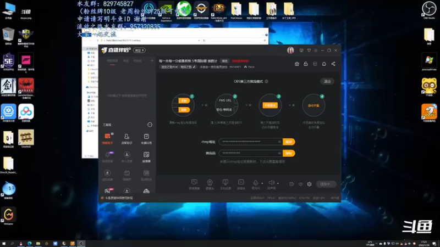The height and width of the screenshot is (247, 440).
Task: Click the File Explorer search box
Action: (x=237, y=41)
